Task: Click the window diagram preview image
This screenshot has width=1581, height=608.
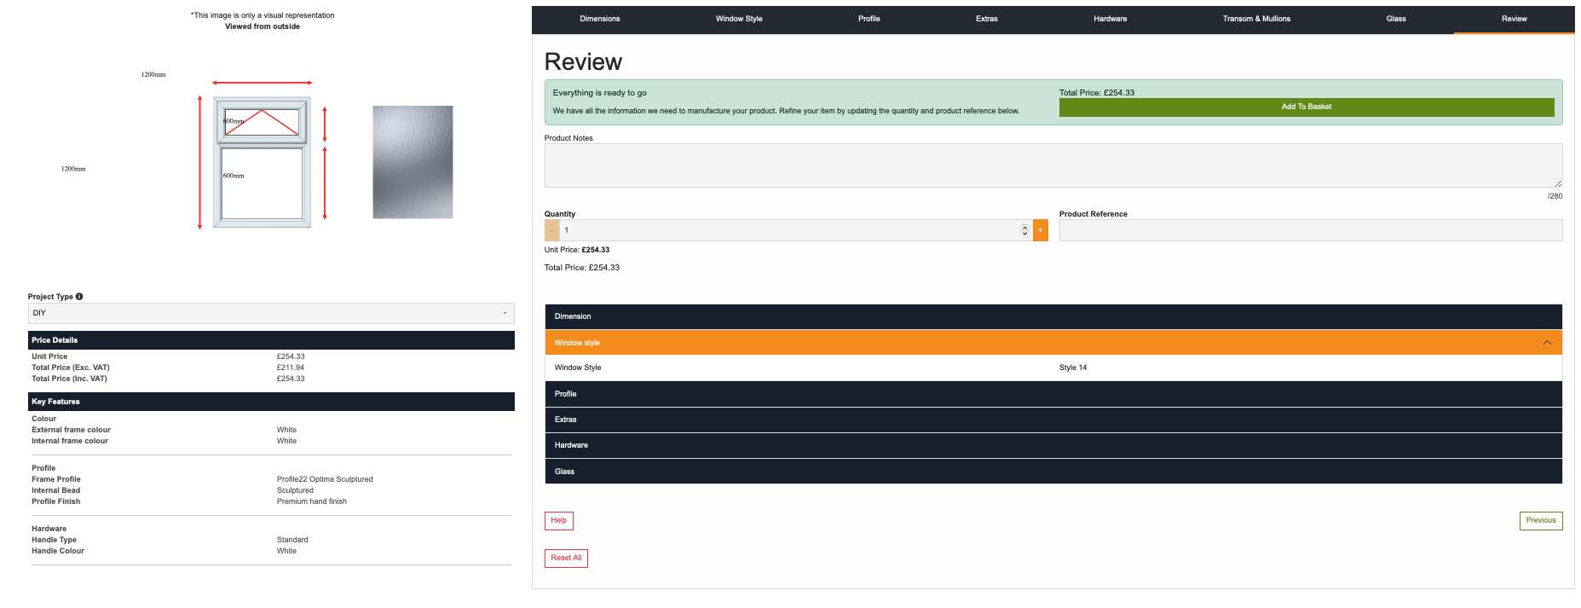Action: (262, 162)
